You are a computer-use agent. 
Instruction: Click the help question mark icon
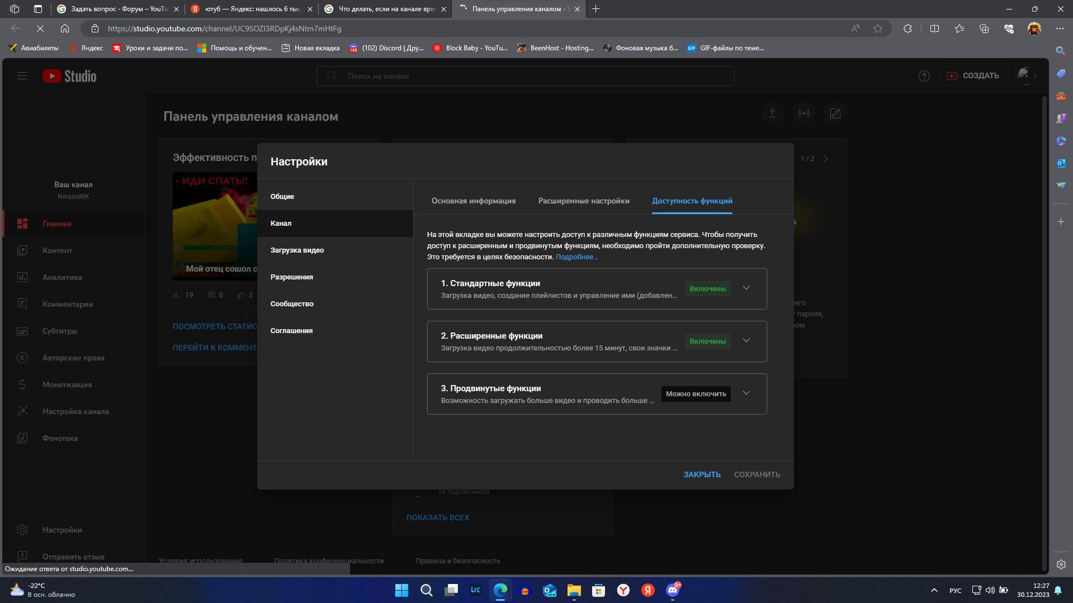[x=924, y=76]
